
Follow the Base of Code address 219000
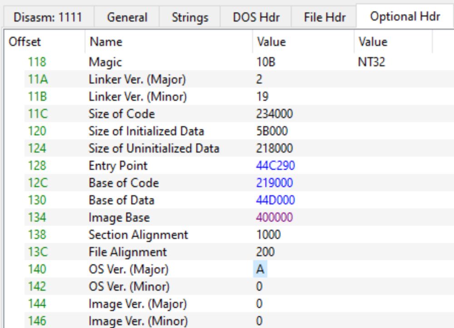pyautogui.click(x=274, y=183)
